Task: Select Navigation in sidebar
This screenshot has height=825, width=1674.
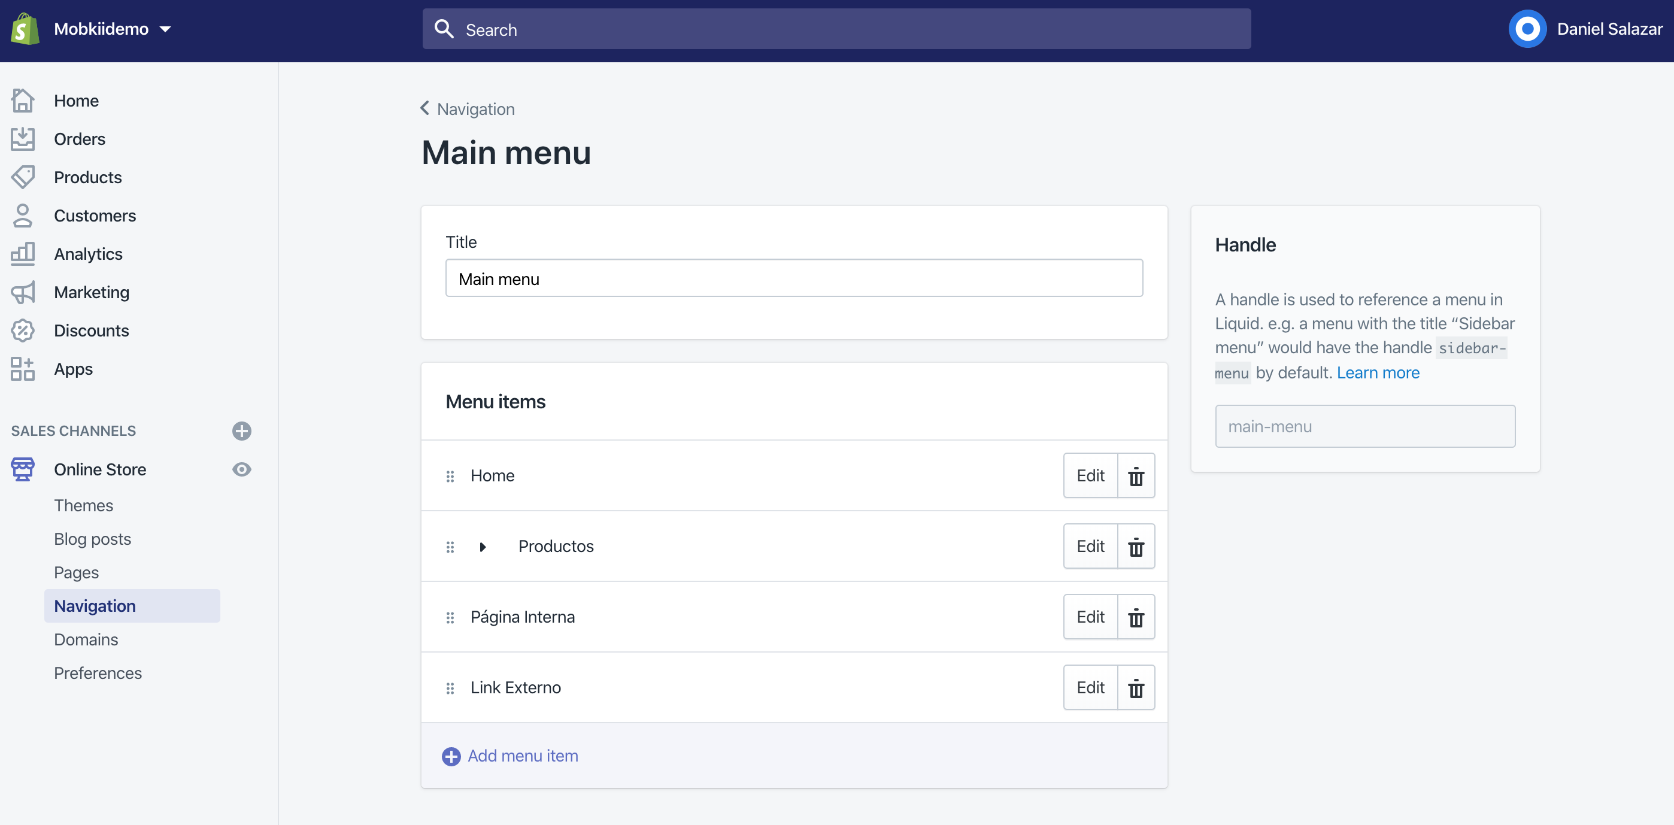Action: (x=132, y=606)
